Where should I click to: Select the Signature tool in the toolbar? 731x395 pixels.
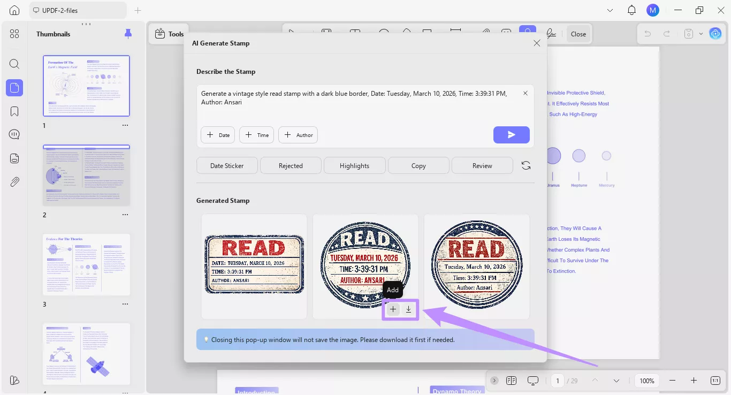551,33
